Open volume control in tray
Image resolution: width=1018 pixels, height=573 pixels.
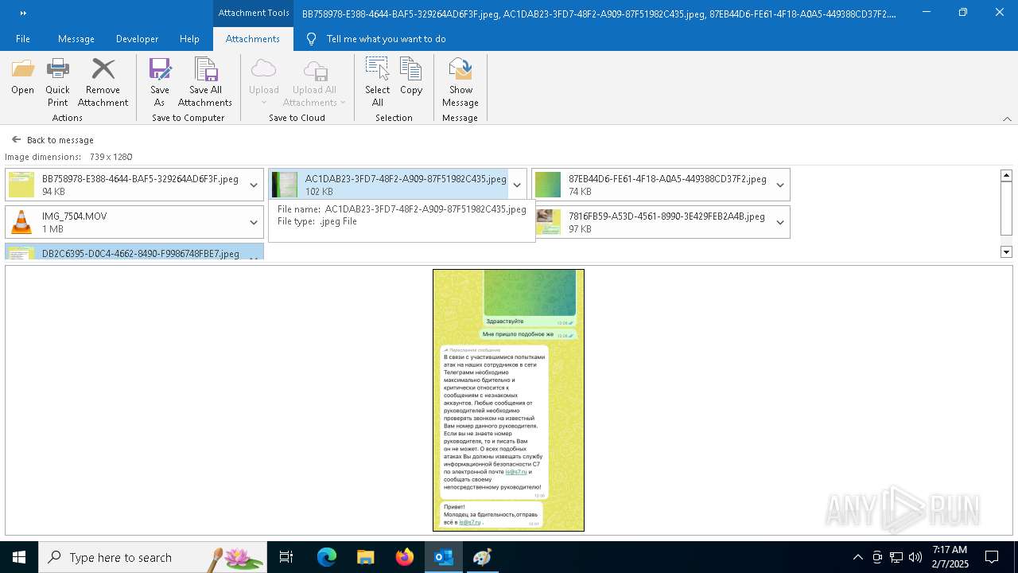pos(915,557)
